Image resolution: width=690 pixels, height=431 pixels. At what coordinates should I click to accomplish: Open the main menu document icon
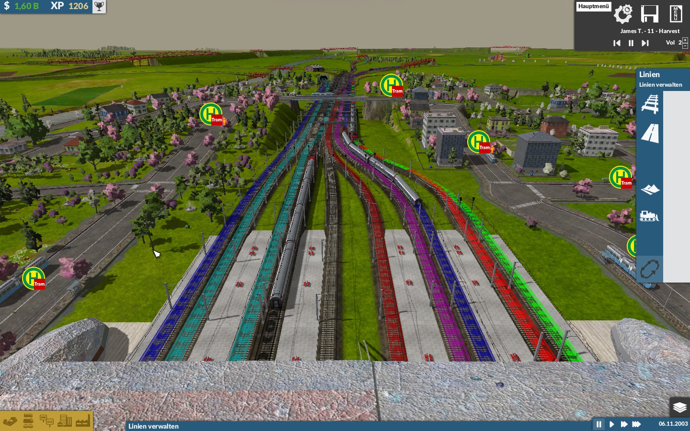point(675,14)
